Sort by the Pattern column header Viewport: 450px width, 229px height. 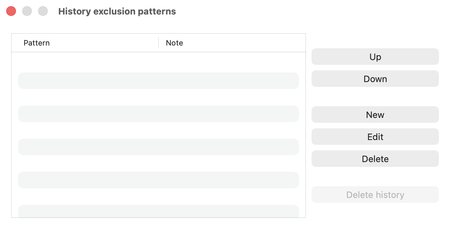pos(36,43)
